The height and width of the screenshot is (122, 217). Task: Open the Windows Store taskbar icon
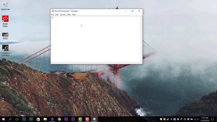[38, 119]
